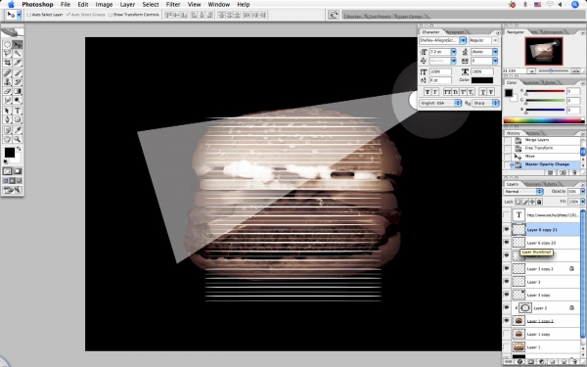Hide Layer 6 copy 21 visibility eye
This screenshot has height=367, width=587.
507,230
